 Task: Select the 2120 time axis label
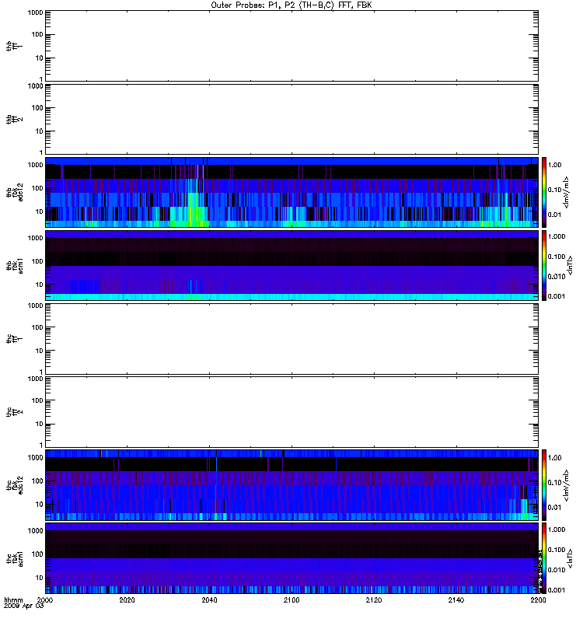click(374, 600)
